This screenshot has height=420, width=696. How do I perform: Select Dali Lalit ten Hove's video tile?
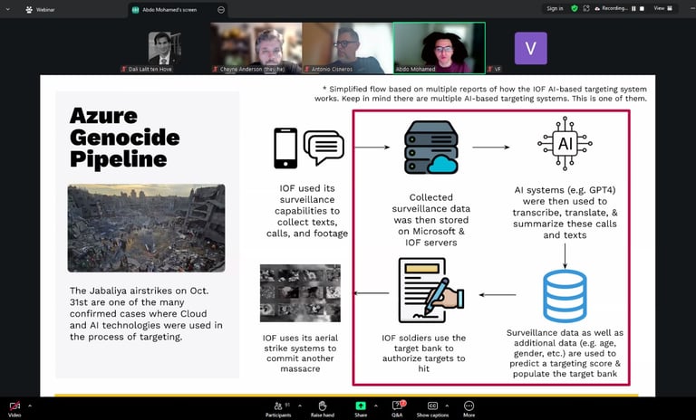tap(164, 48)
